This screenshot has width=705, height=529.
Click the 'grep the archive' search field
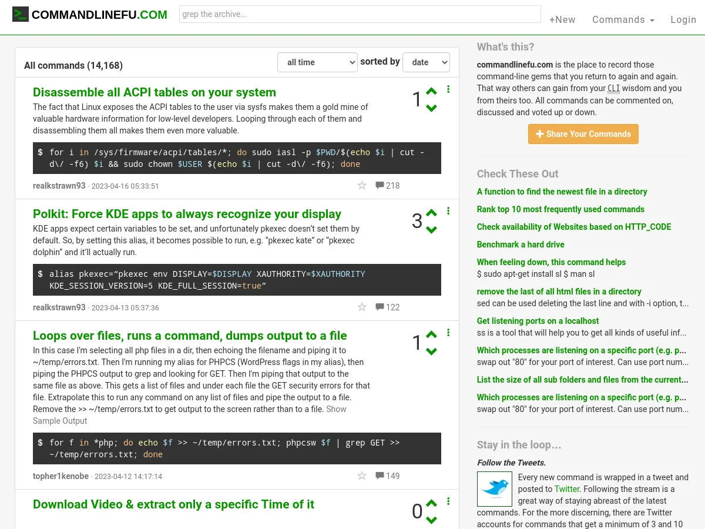360,14
